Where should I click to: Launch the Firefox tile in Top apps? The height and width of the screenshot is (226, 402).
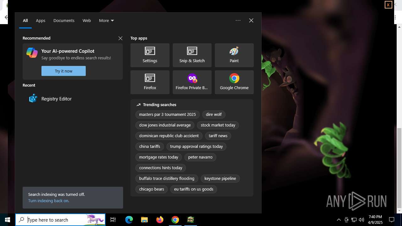[150, 82]
